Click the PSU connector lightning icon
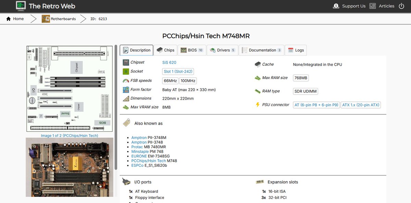Screen dimensions: 411x203 258,105
